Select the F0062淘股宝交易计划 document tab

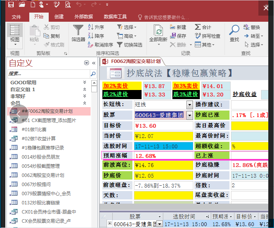click(133, 61)
